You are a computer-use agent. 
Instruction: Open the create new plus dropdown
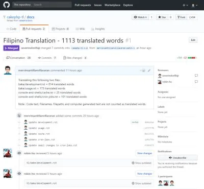pyautogui.click(x=185, y=5)
